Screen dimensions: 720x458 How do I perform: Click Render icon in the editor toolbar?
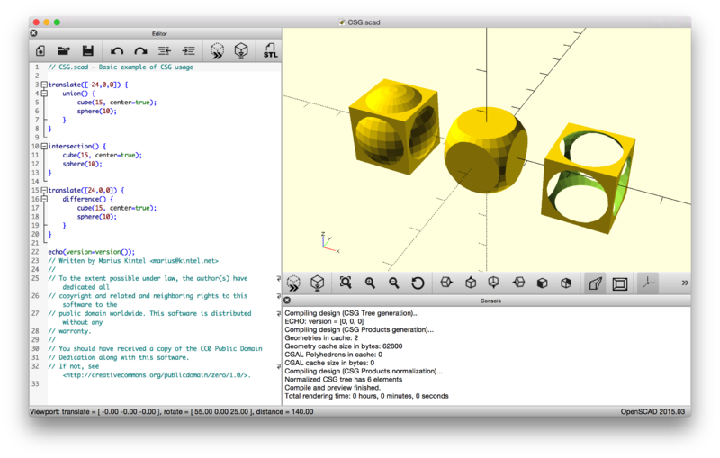241,51
